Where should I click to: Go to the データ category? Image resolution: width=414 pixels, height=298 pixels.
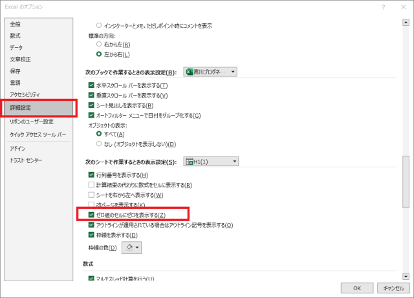pyautogui.click(x=16, y=47)
